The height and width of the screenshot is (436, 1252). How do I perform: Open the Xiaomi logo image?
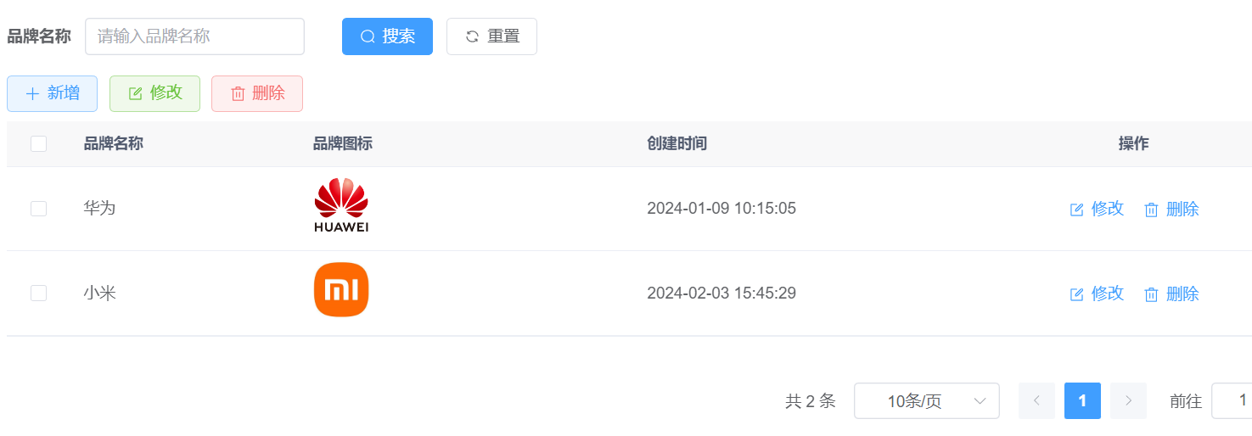341,290
